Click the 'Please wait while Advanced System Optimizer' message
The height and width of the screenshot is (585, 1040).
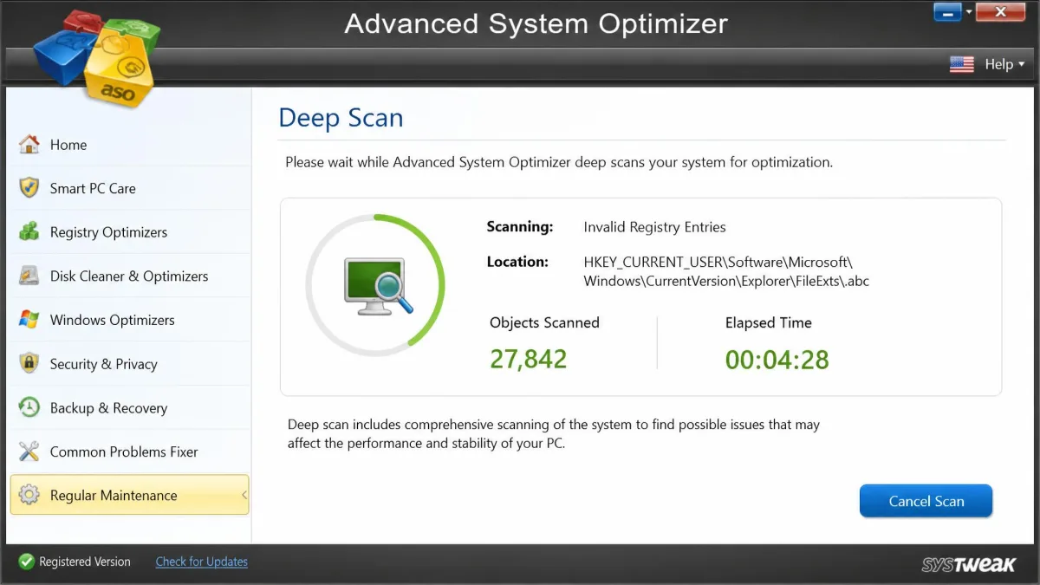559,162
